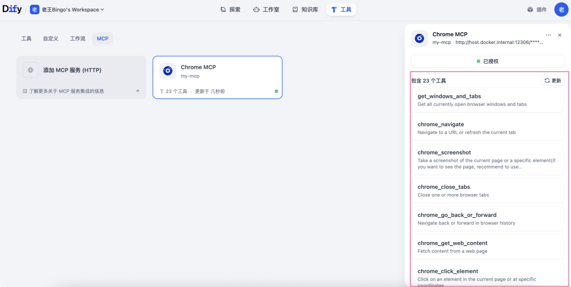The height and width of the screenshot is (287, 571).
Task: Open the chrome_click_element tool
Action: point(487,275)
